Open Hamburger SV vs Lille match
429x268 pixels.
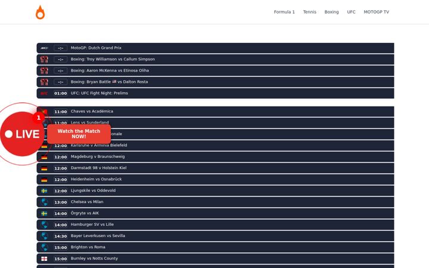[215, 225]
